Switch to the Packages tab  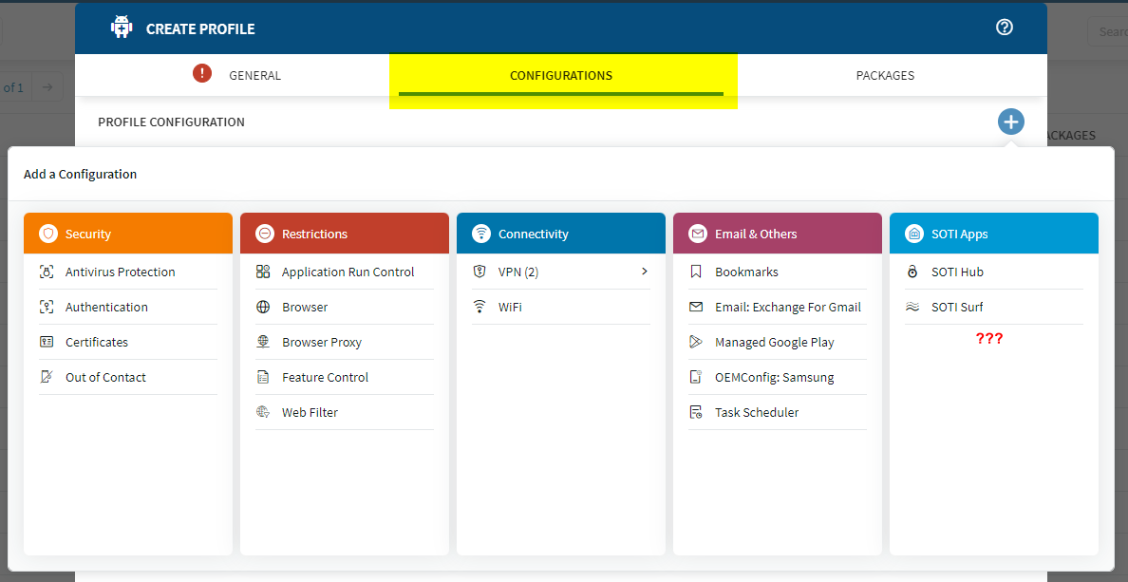coord(885,76)
